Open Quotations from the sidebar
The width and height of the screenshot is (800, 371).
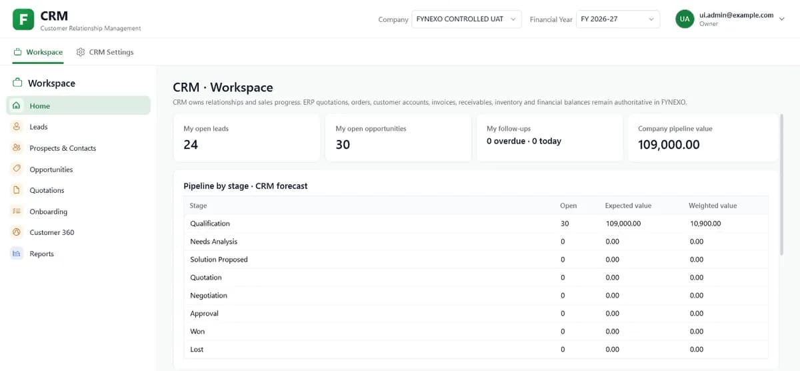click(x=79, y=190)
